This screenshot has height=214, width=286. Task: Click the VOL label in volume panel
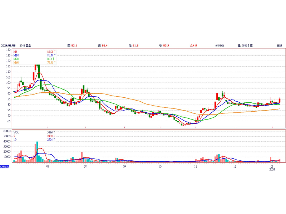(16, 132)
